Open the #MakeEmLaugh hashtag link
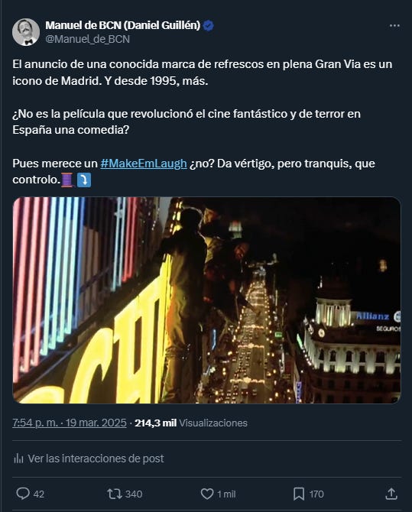The width and height of the screenshot is (412, 512). (144, 164)
